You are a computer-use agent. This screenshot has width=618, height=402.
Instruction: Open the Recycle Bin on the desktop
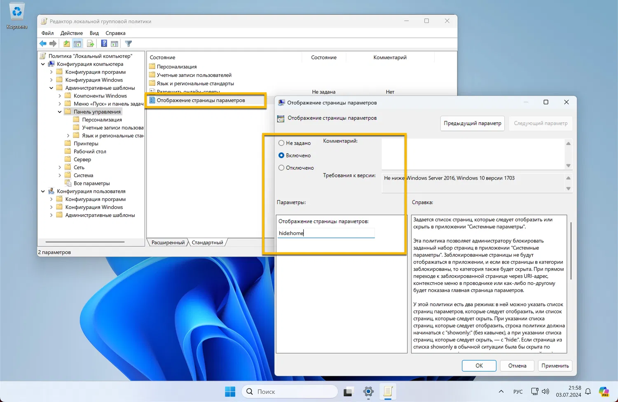(17, 16)
